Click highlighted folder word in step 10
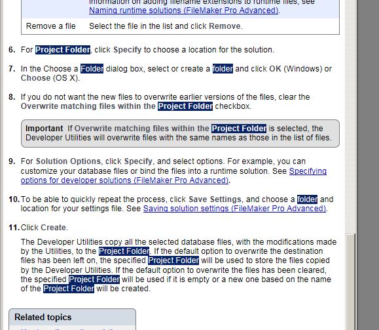This screenshot has width=379, height=330. [307, 199]
